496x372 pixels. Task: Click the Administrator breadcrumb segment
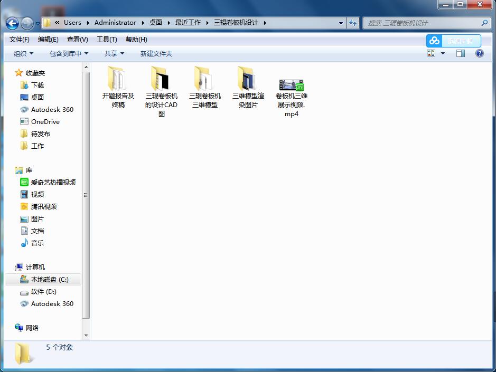pos(115,23)
